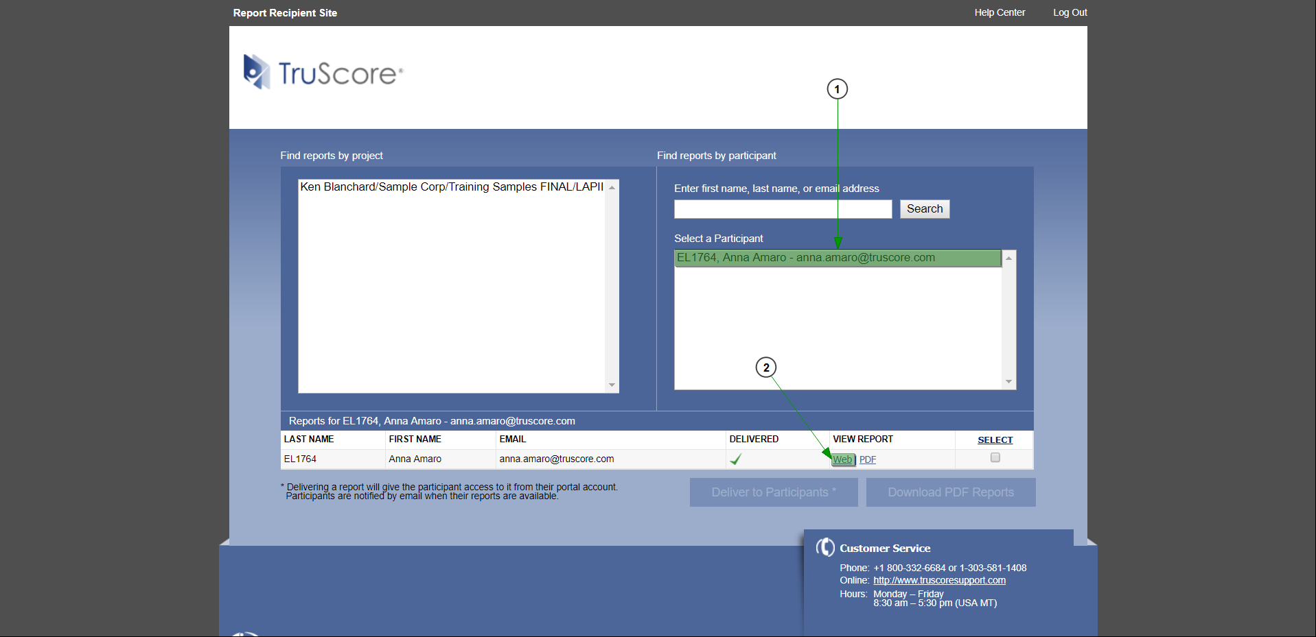Select the Ken Blanchard/Sample Corp project entry
The height and width of the screenshot is (637, 1316).
(x=452, y=187)
